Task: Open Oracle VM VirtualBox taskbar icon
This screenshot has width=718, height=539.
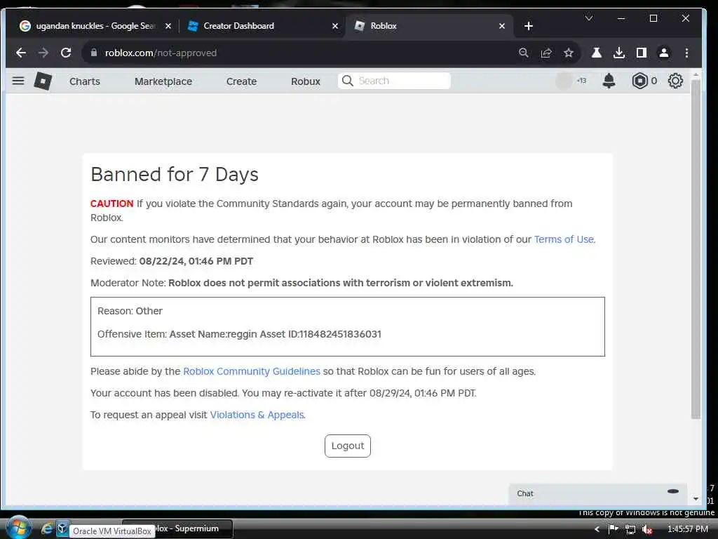Action: tap(62, 528)
